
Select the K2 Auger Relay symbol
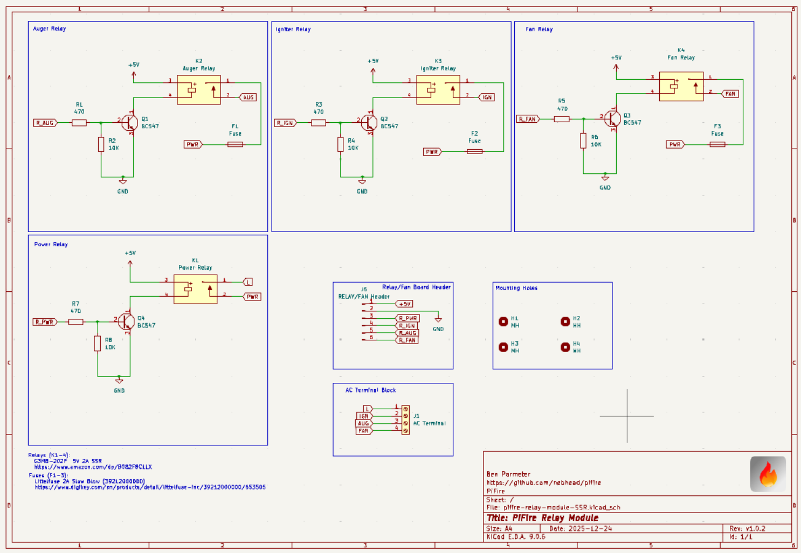click(198, 89)
